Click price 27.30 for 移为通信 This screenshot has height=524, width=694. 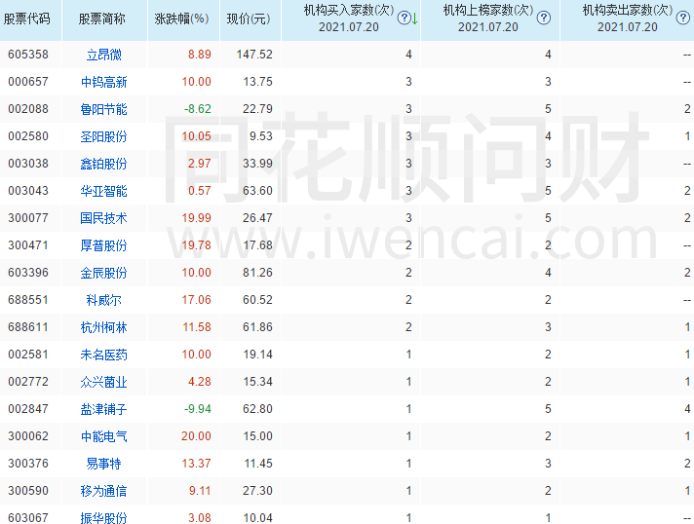pos(257,491)
